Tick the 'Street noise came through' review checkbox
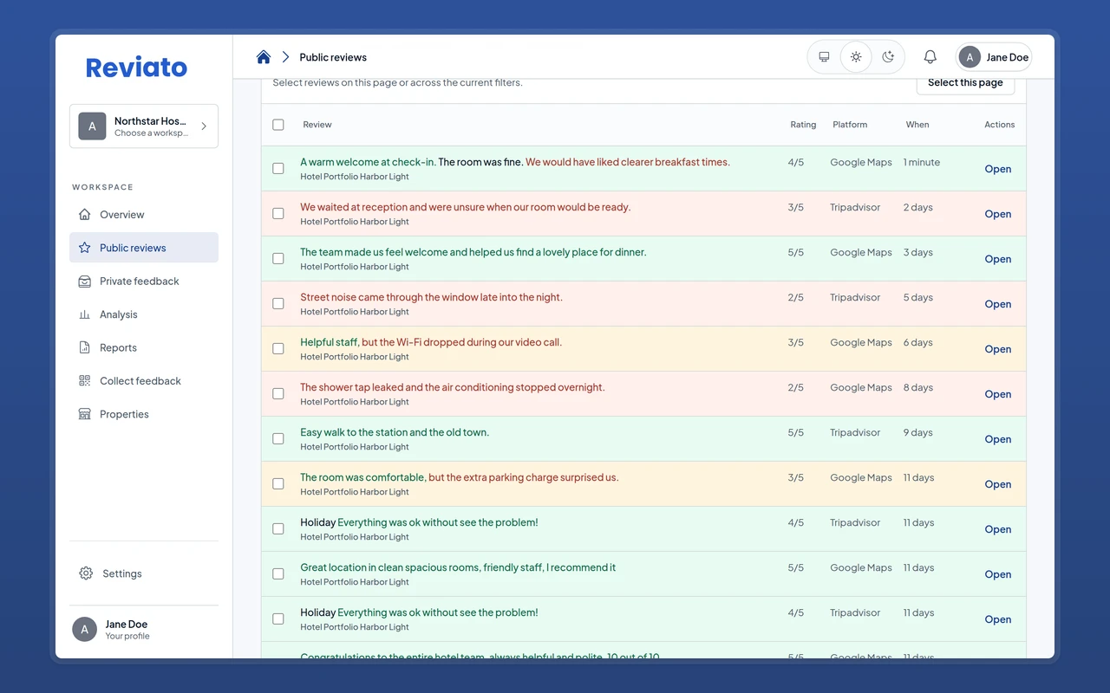The width and height of the screenshot is (1110, 693). pos(278,304)
